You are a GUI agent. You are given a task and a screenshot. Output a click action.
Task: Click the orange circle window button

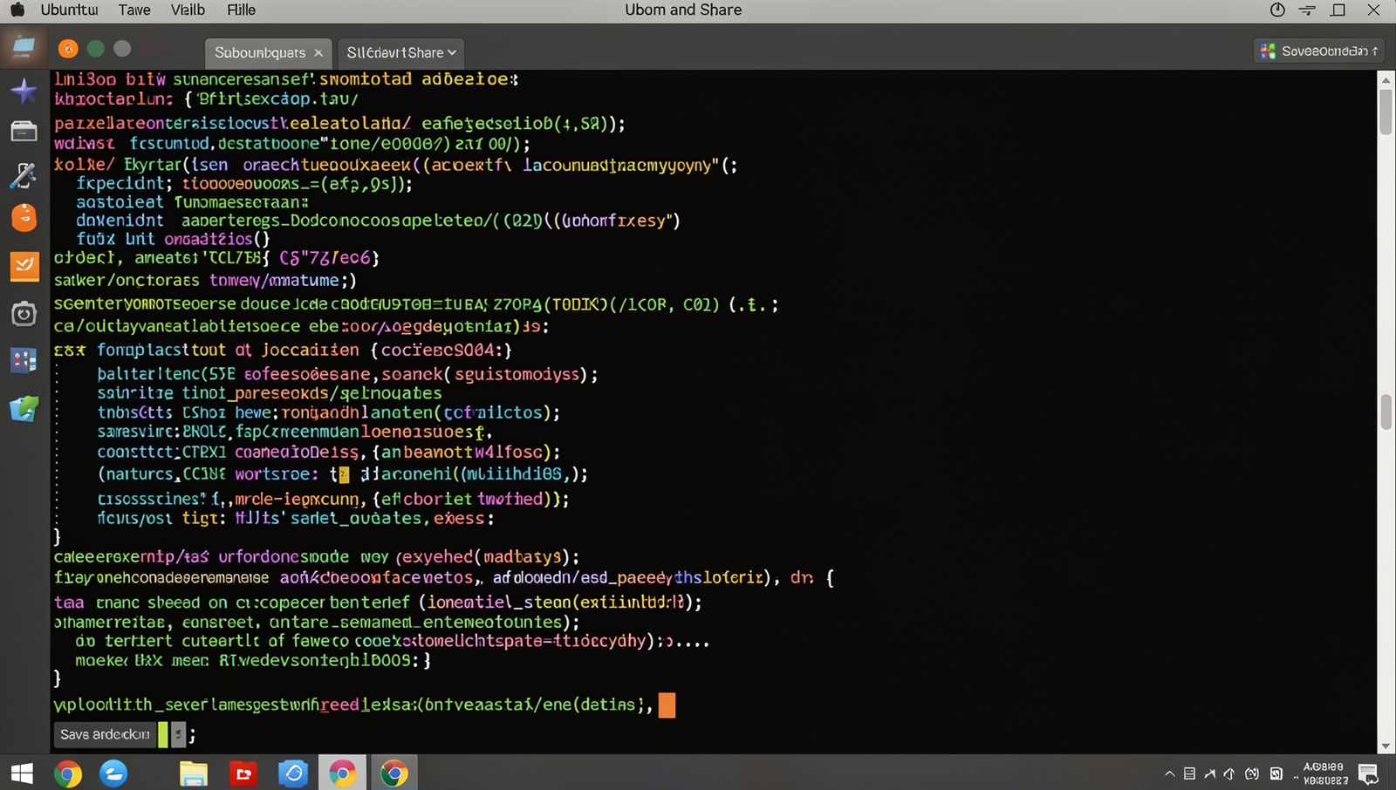(68, 49)
